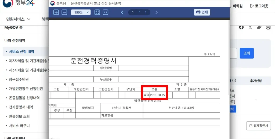Click the 2018.08.27 issue date cell

[x=158, y=95]
